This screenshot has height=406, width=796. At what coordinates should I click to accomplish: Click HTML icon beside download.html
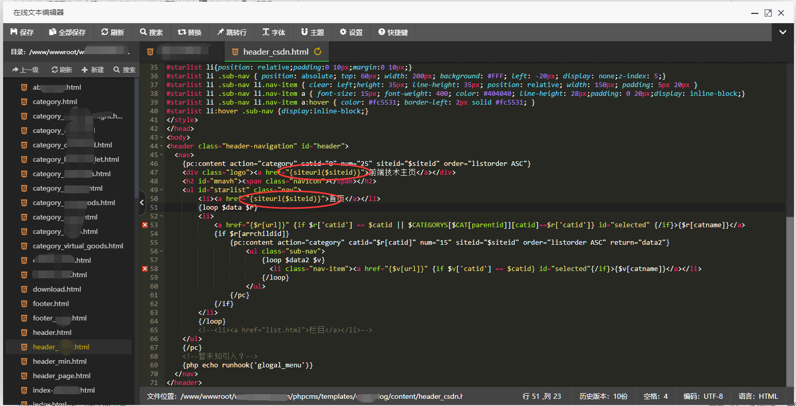coord(24,289)
